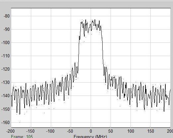Viewport: 173px width, 138px height.
Task: Click the -120 y-axis tick label
Action: (x=6, y=69)
